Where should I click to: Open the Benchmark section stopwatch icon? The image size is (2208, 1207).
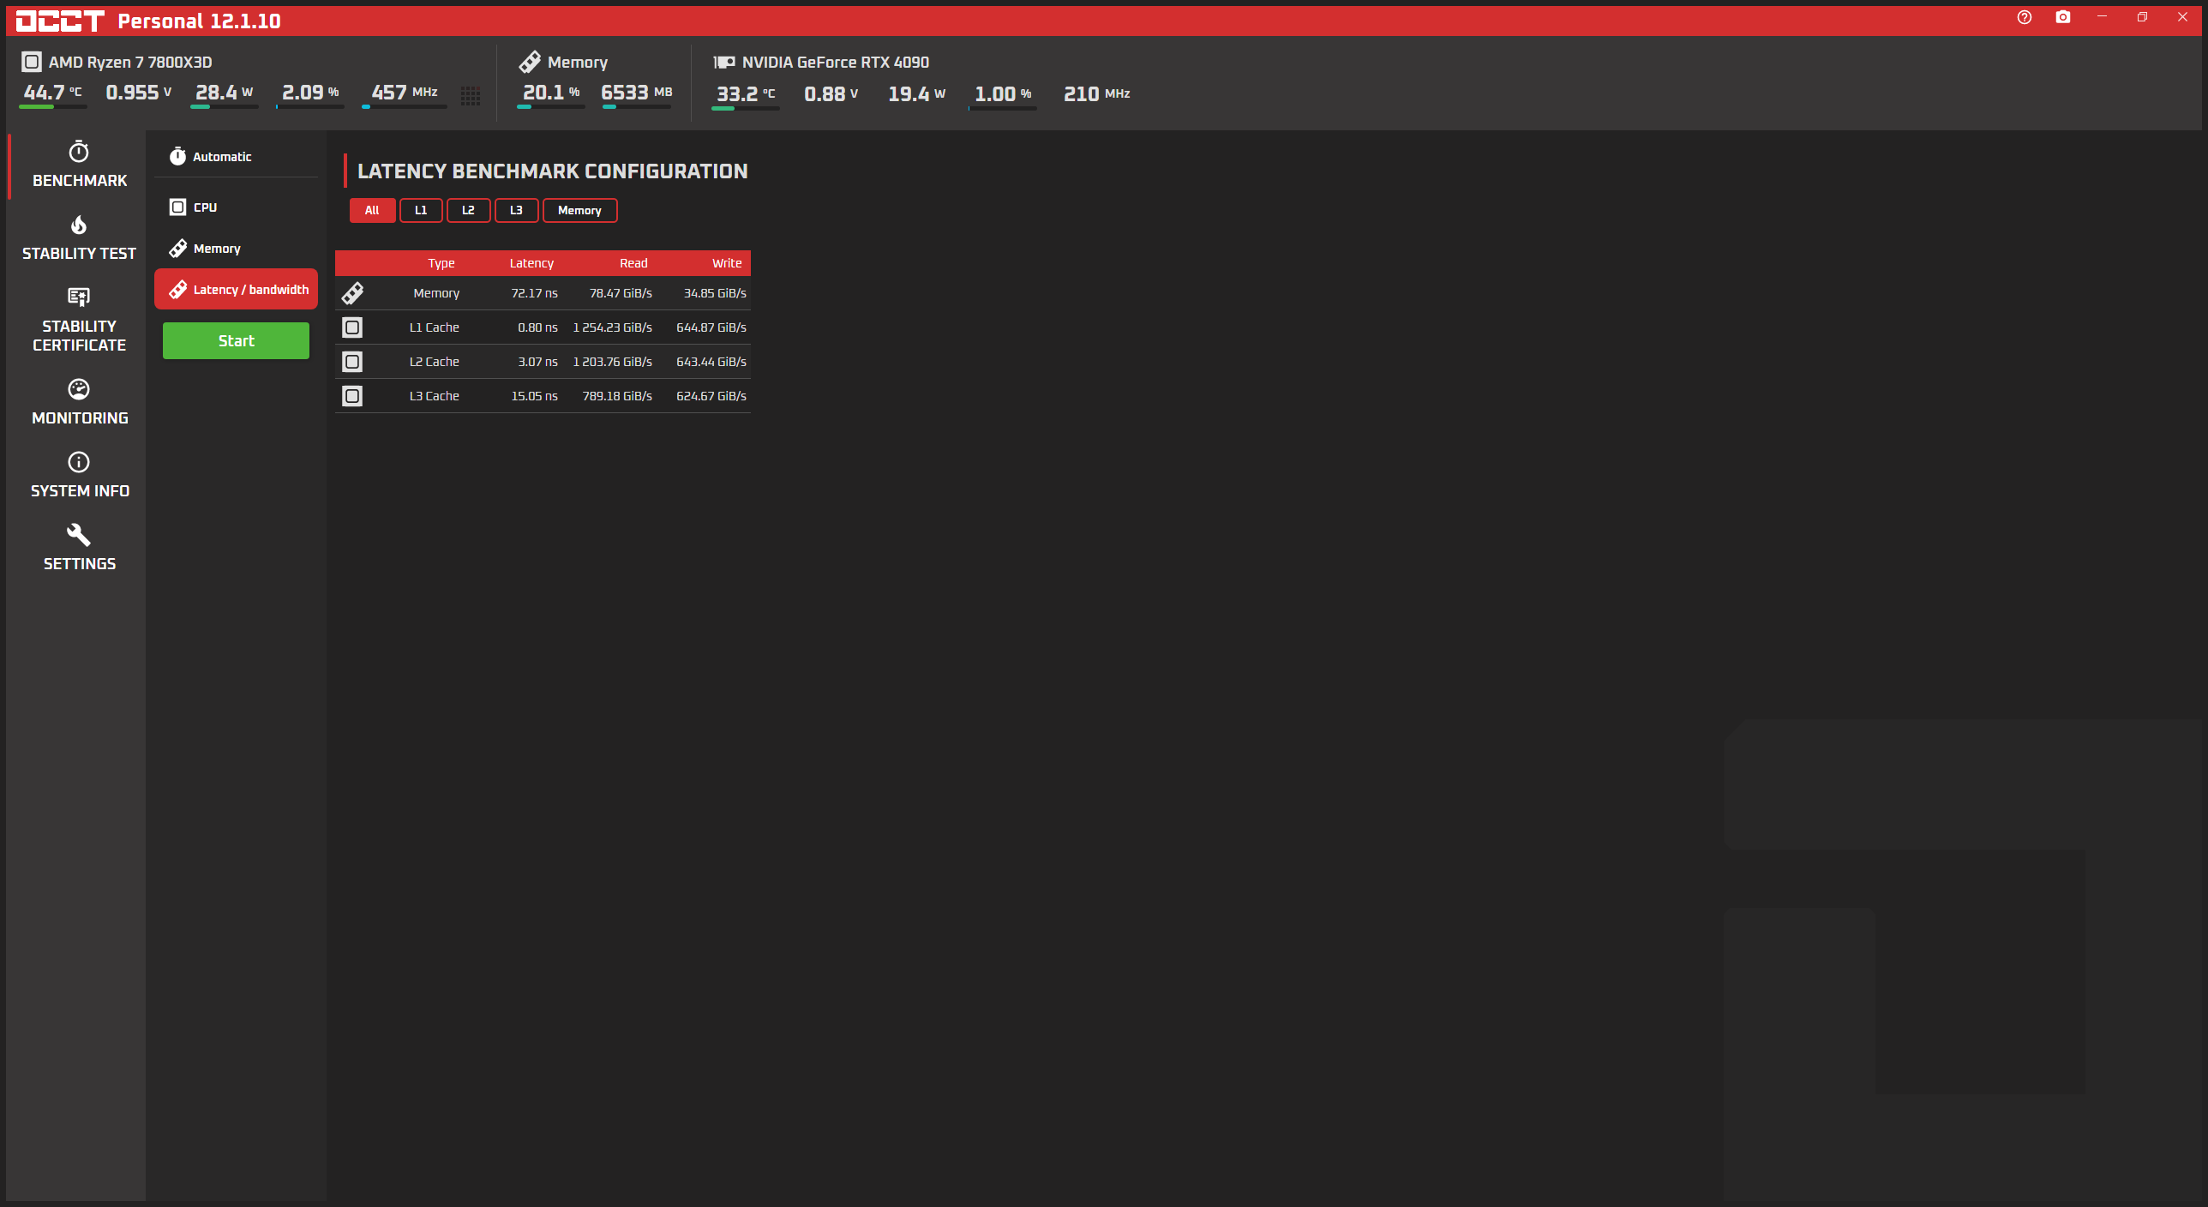(x=79, y=152)
